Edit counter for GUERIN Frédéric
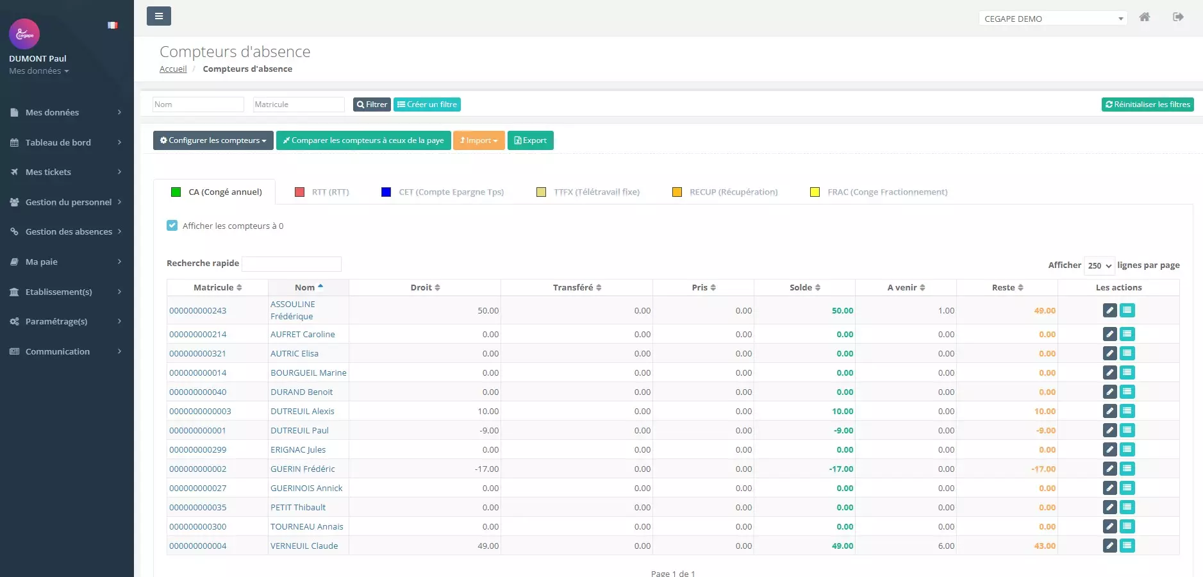Viewport: 1203px width, 577px height. tap(1110, 469)
